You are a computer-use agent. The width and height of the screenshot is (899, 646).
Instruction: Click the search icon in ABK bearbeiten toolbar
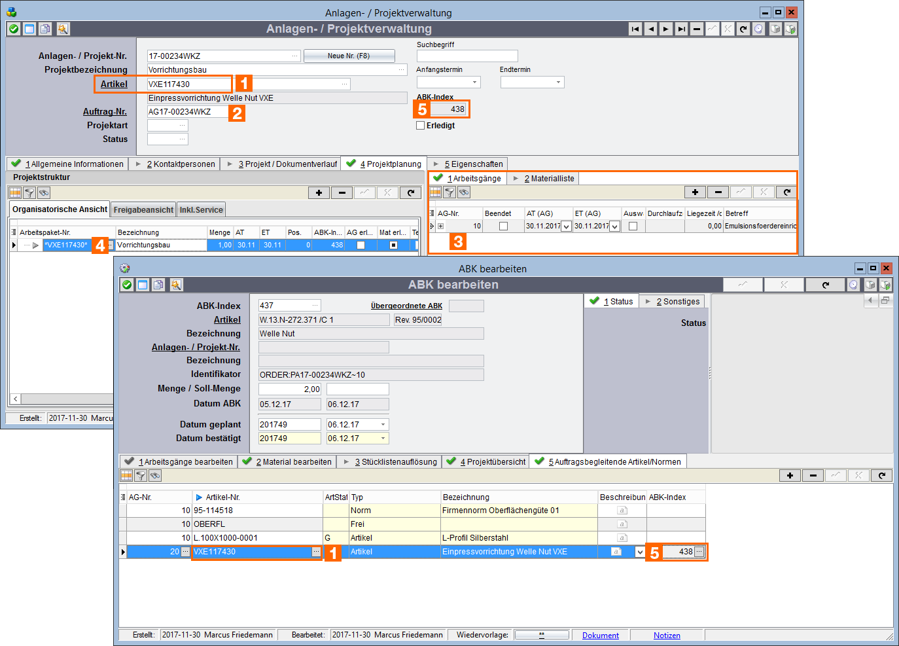175,285
